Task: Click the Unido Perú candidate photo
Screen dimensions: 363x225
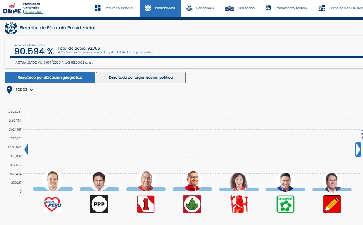Action: point(285,181)
